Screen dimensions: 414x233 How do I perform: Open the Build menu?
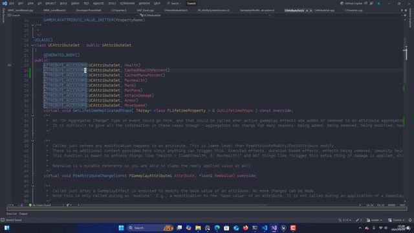point(63,3)
